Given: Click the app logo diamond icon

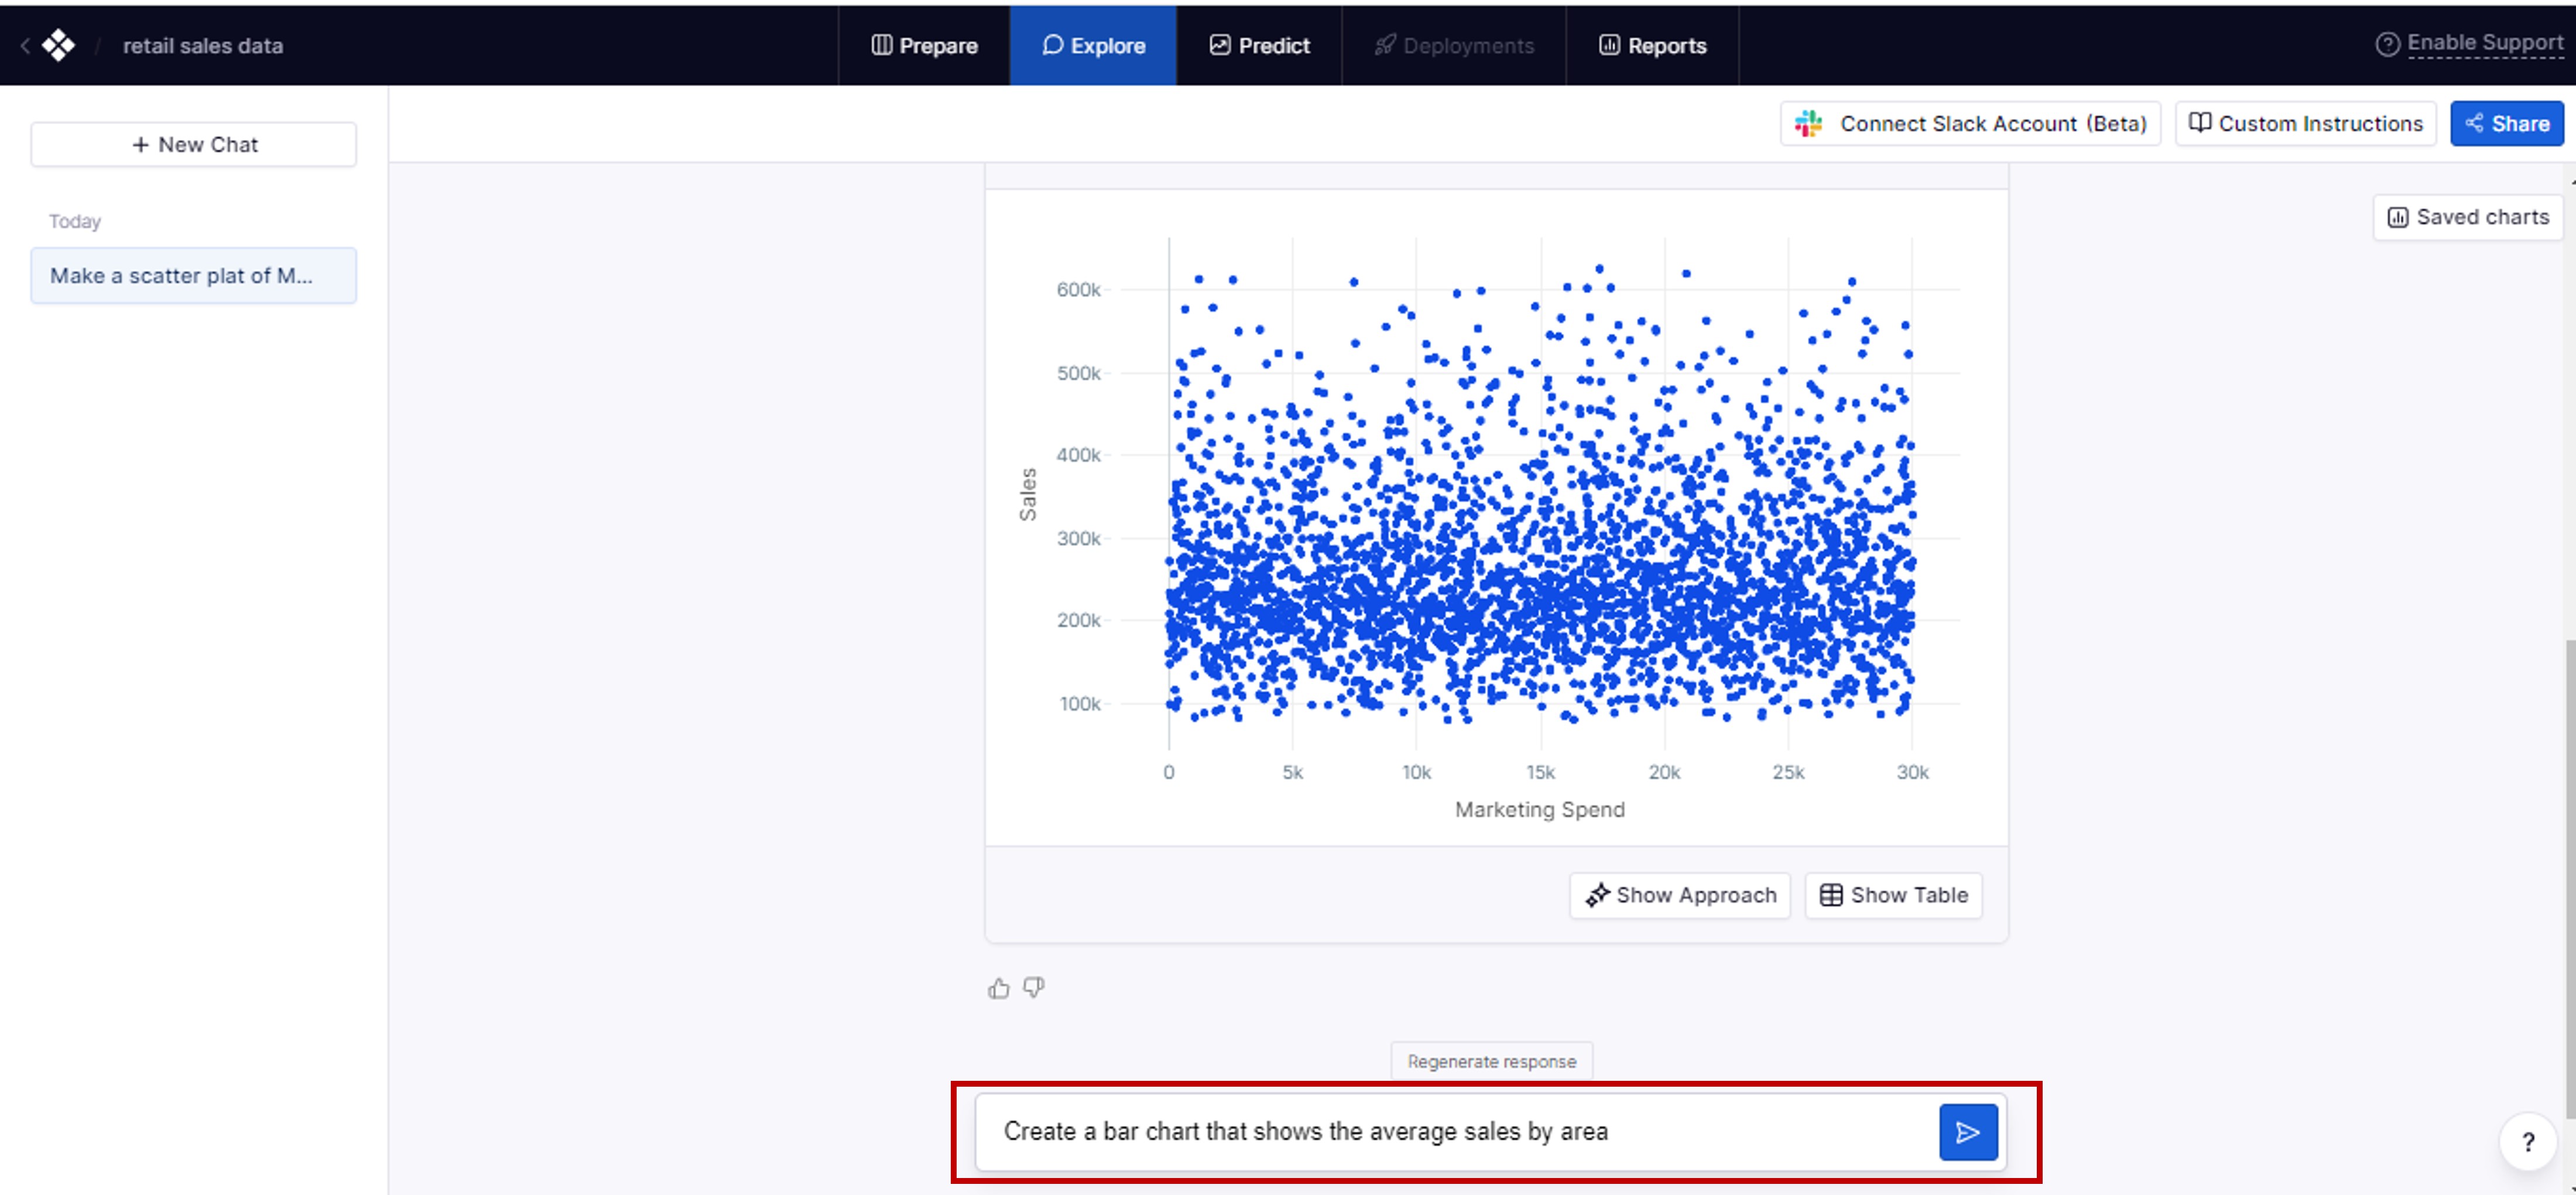Looking at the screenshot, I should click(58, 45).
